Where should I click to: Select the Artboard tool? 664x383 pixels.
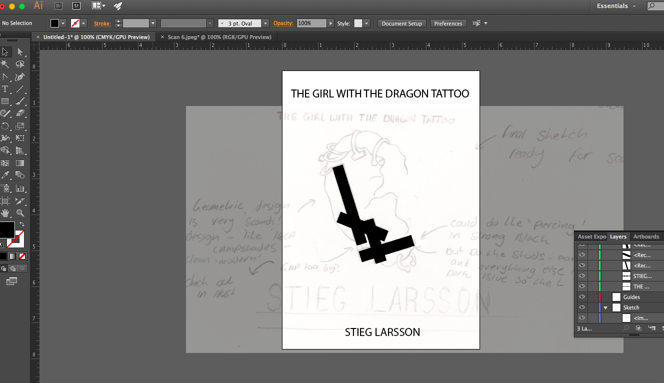tap(5, 201)
